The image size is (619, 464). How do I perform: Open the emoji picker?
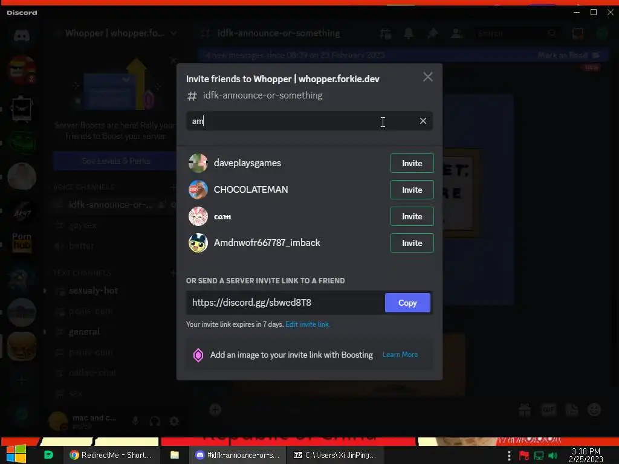[x=595, y=410]
